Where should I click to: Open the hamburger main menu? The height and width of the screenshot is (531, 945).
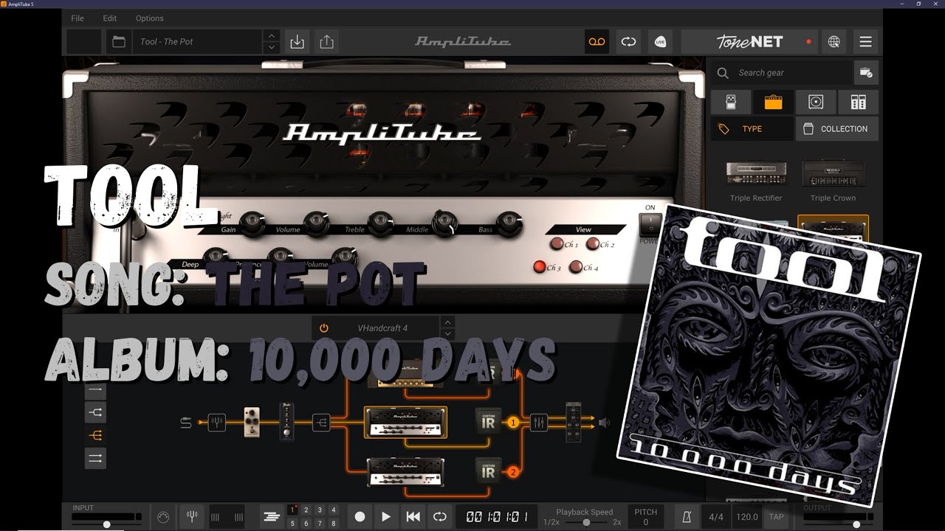[865, 42]
